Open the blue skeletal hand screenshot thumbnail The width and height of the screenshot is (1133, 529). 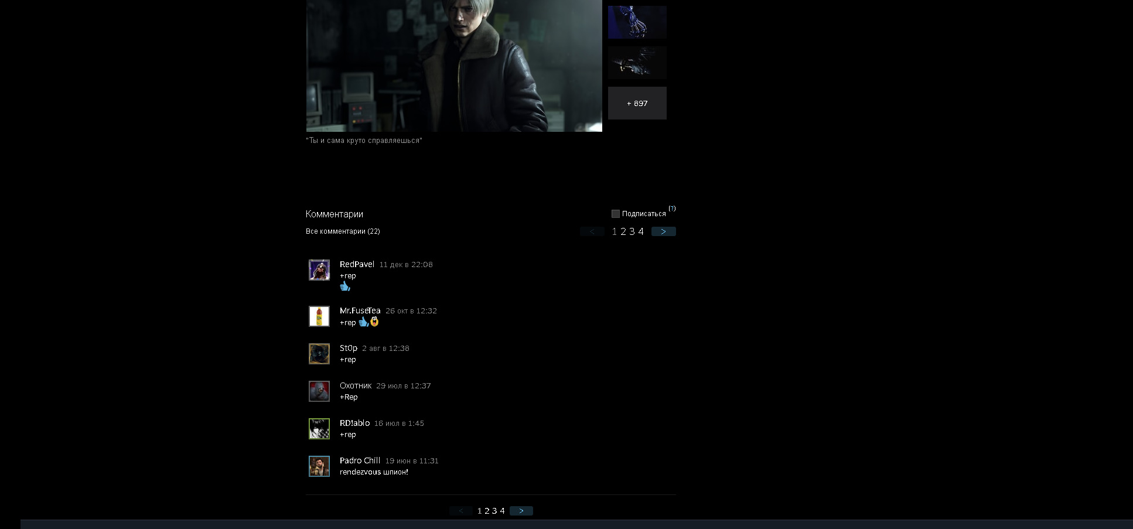click(x=637, y=22)
